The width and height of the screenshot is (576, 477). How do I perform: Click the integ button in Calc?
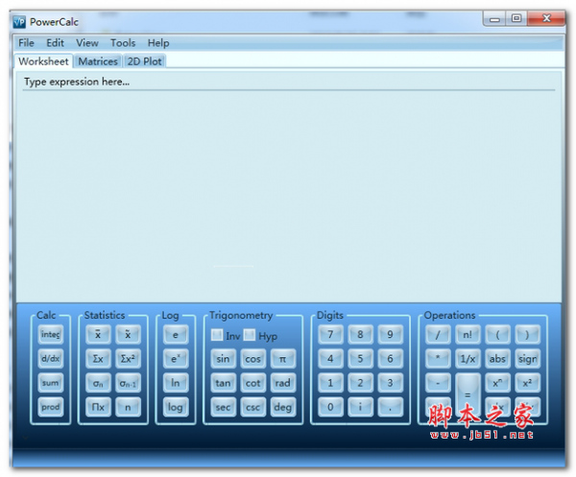(50, 334)
